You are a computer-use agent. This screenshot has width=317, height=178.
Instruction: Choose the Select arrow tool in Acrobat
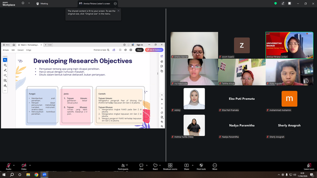5,60
